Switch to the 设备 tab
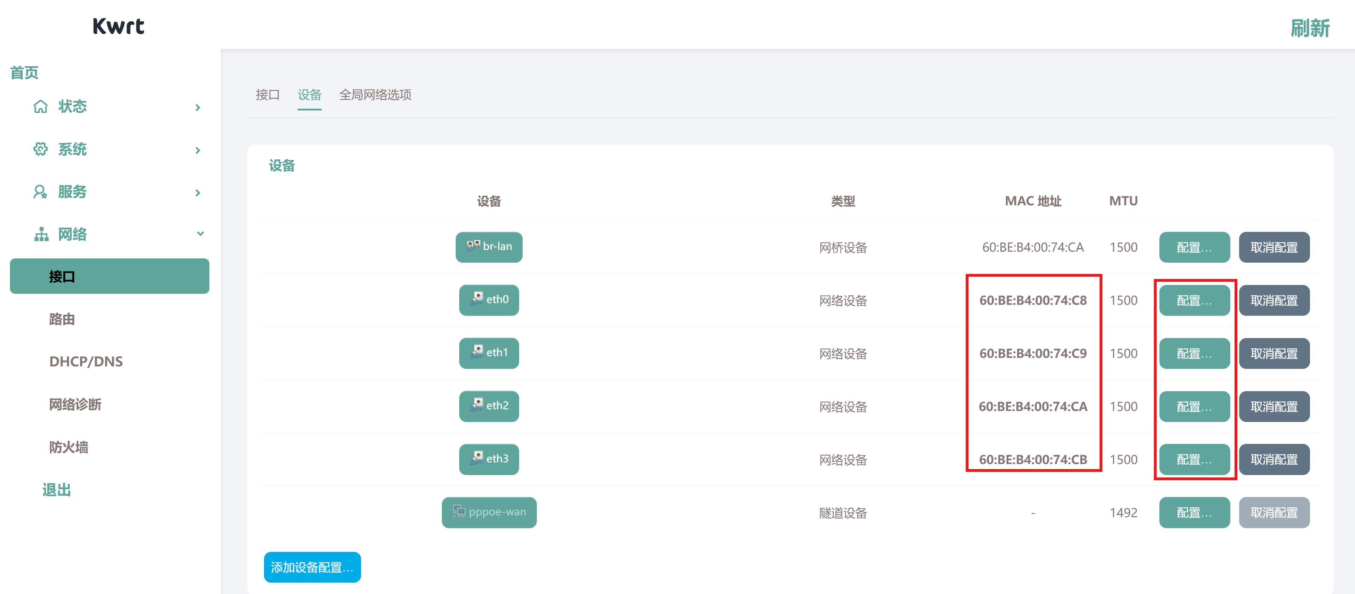Viewport: 1355px width, 594px height. (309, 95)
